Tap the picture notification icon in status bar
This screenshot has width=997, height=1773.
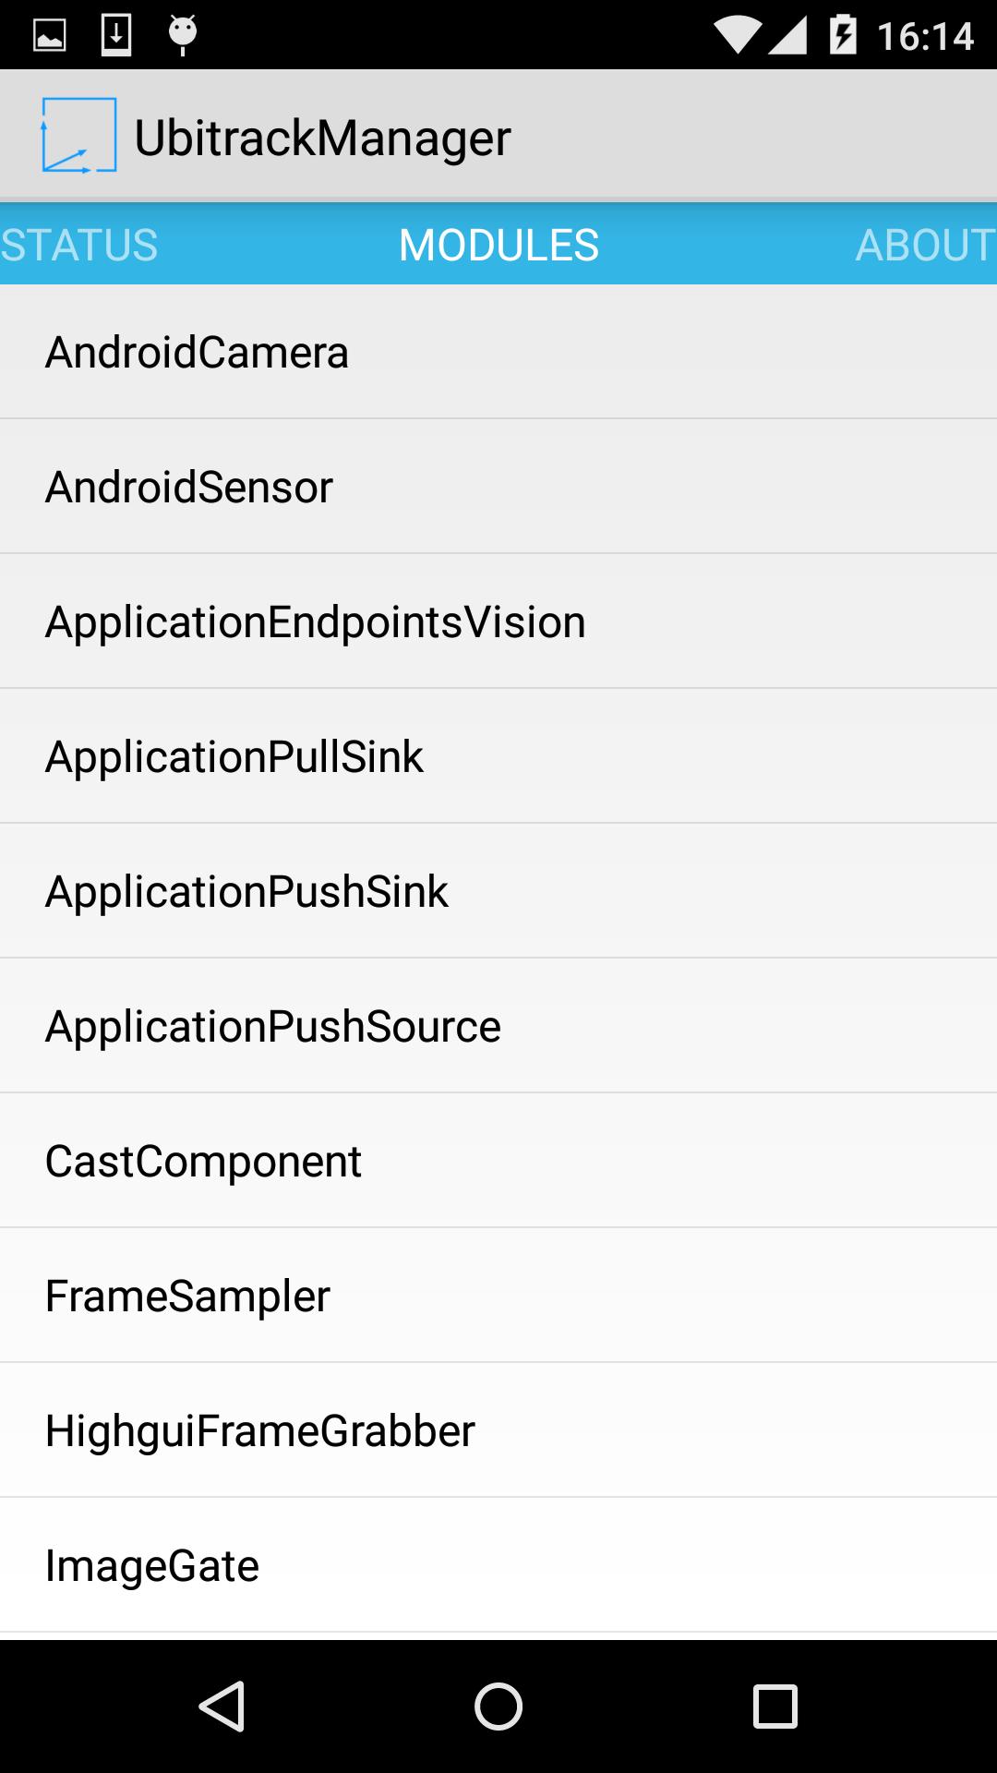(49, 35)
